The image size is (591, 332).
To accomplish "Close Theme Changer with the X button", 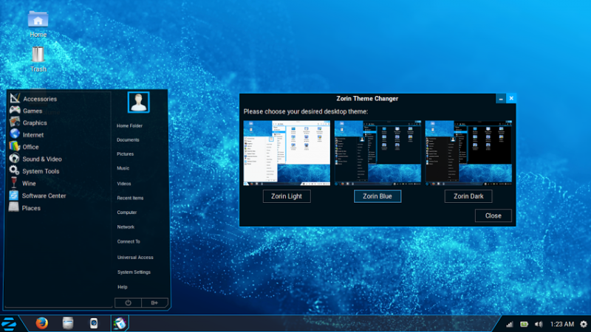I will pos(511,99).
